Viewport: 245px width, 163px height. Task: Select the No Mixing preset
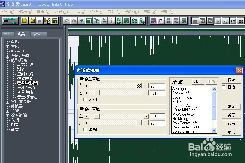click(x=180, y=119)
